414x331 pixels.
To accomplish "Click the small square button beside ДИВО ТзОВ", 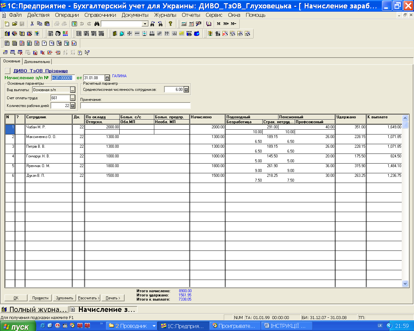I will coord(7,71).
